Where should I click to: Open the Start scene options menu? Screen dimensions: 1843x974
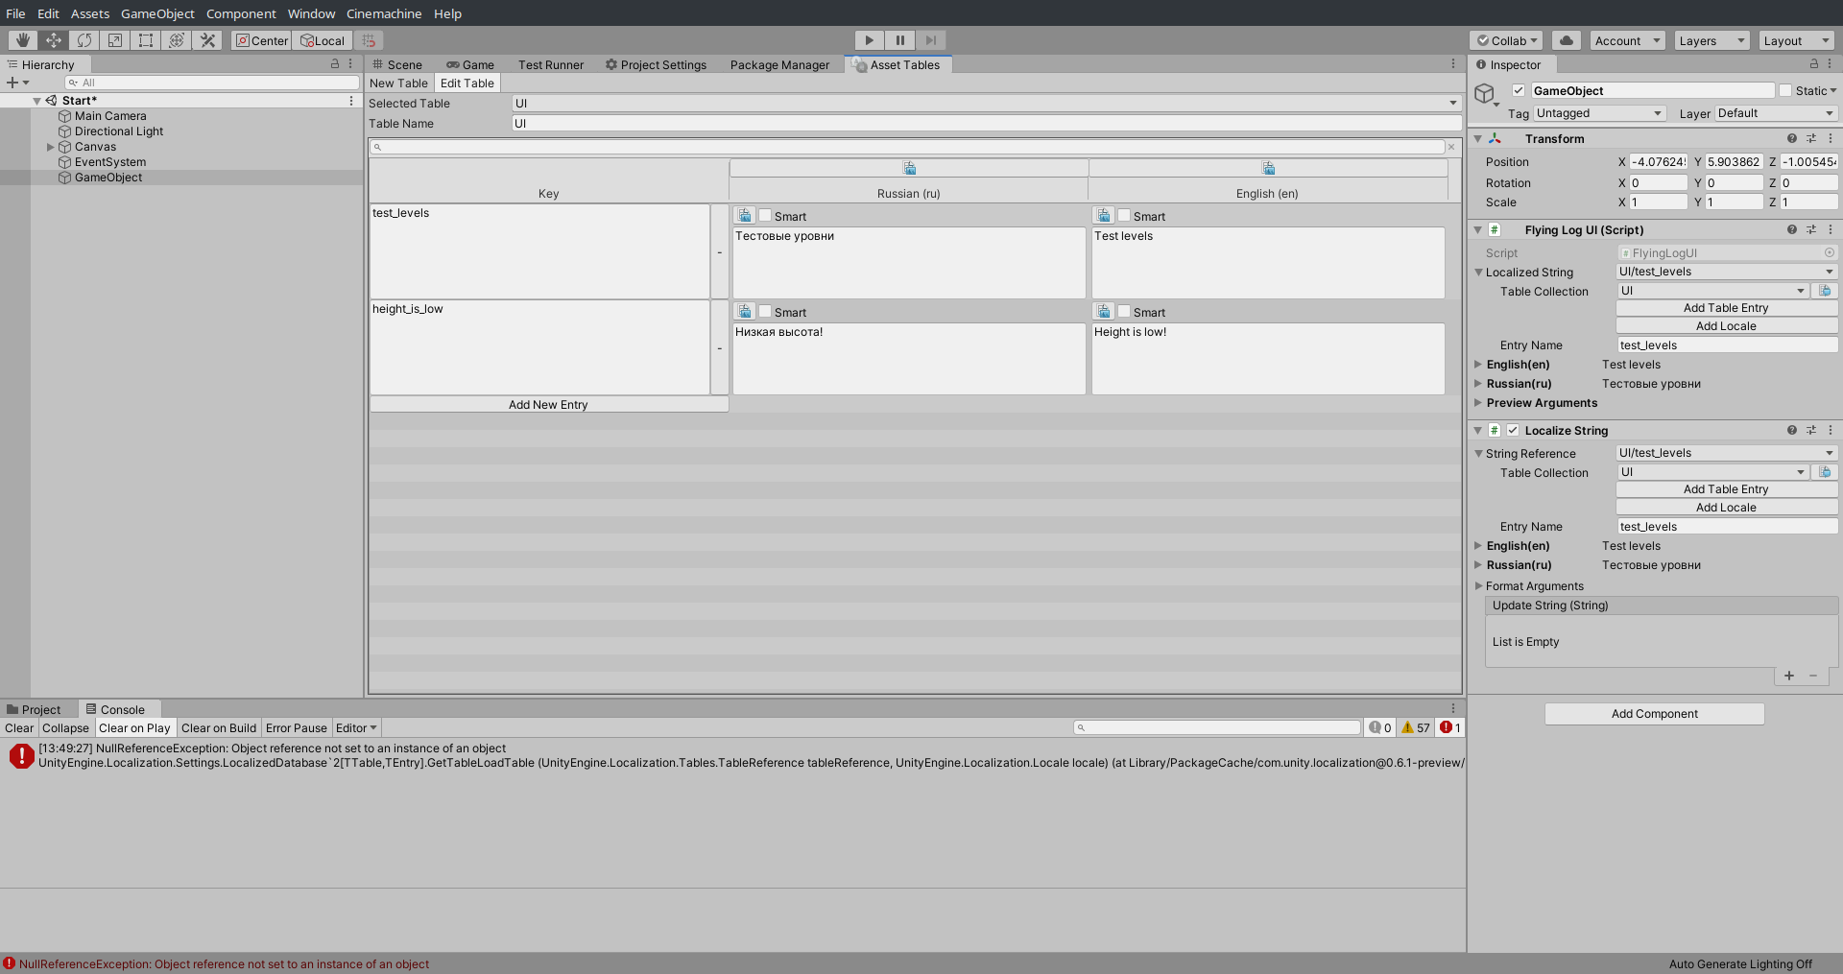351,101
